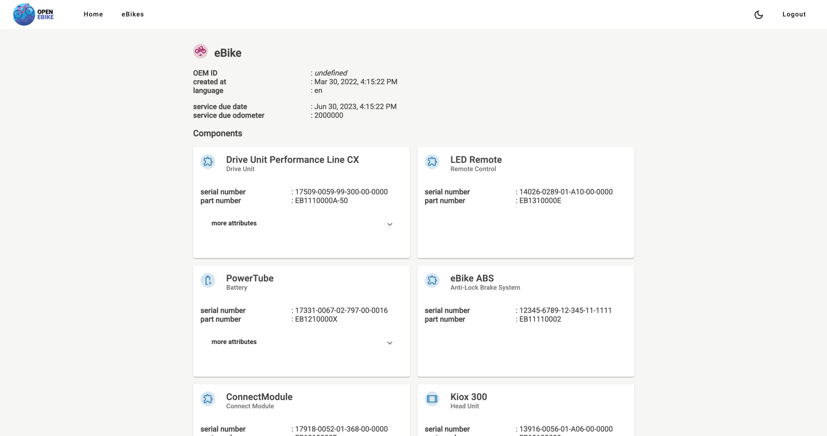Select the Drive Unit serial number text
The image size is (827, 436).
click(341, 192)
